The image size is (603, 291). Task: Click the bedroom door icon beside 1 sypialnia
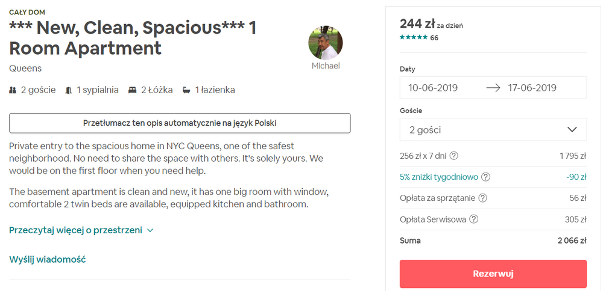pos(69,90)
